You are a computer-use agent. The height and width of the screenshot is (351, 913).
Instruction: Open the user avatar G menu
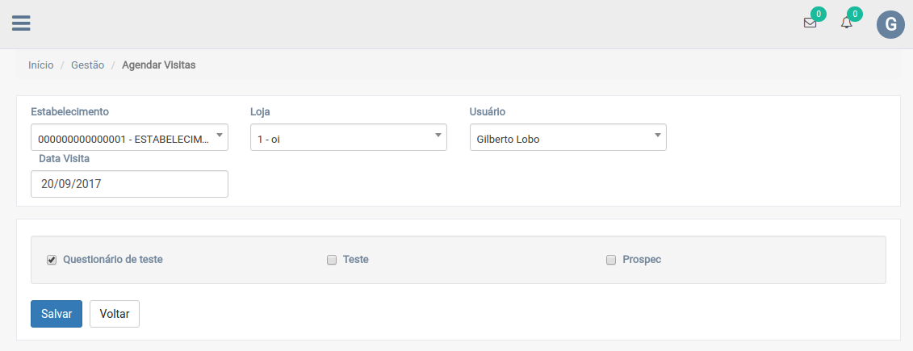(x=890, y=24)
